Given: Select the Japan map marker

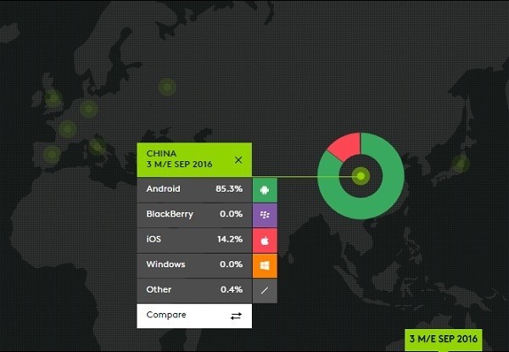Looking at the screenshot, I should point(460,164).
